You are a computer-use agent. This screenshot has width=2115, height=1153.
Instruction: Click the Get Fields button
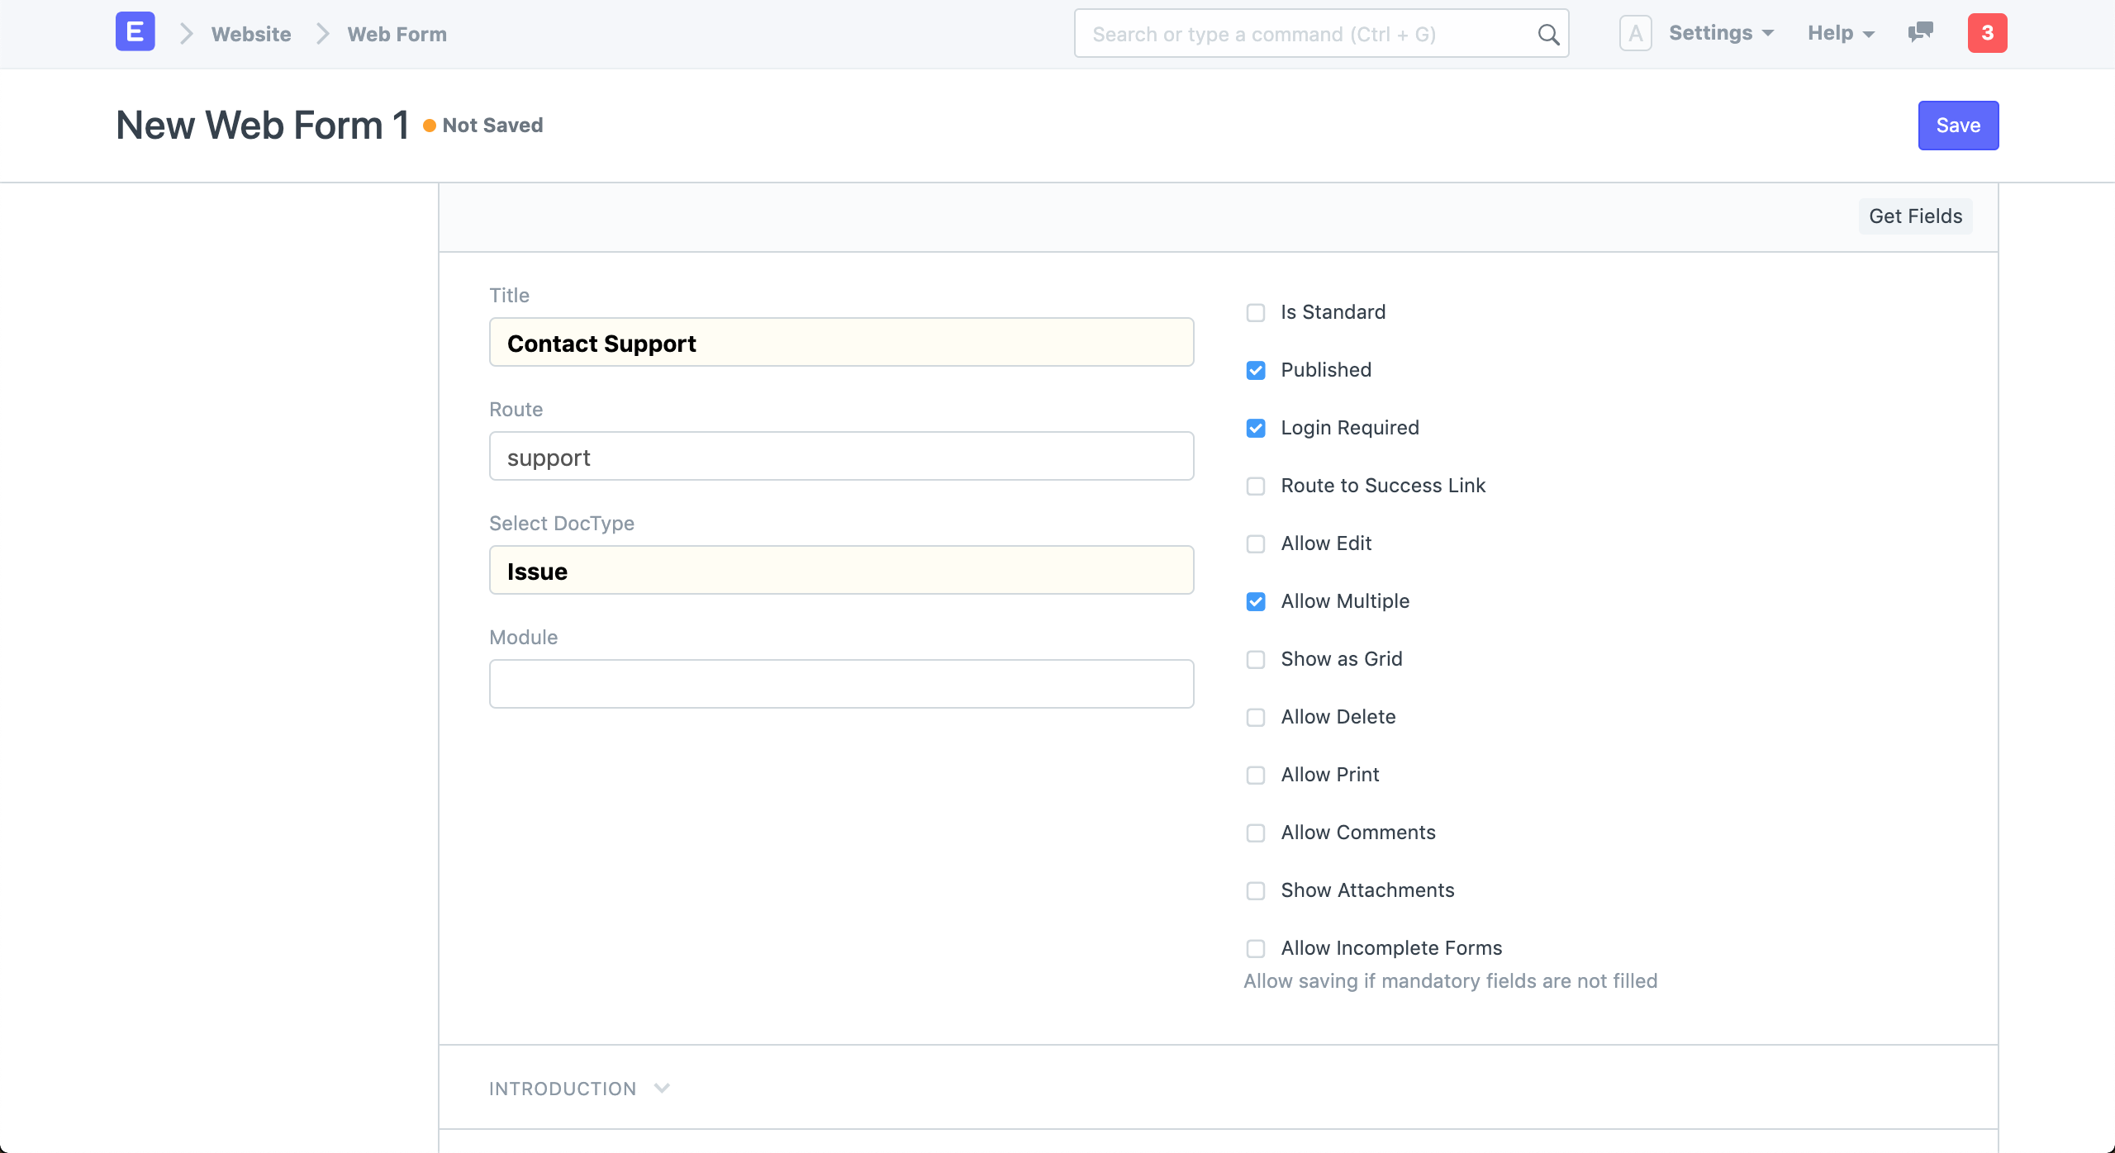pyautogui.click(x=1916, y=216)
